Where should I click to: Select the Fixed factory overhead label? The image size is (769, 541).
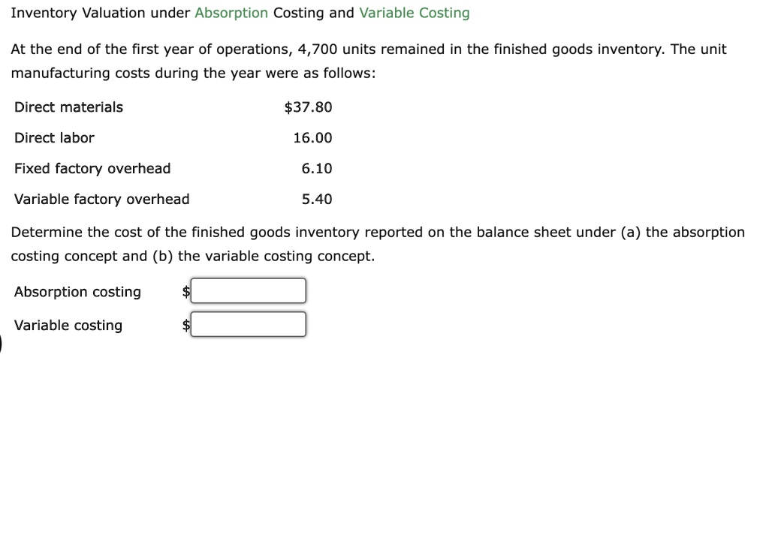(x=92, y=169)
